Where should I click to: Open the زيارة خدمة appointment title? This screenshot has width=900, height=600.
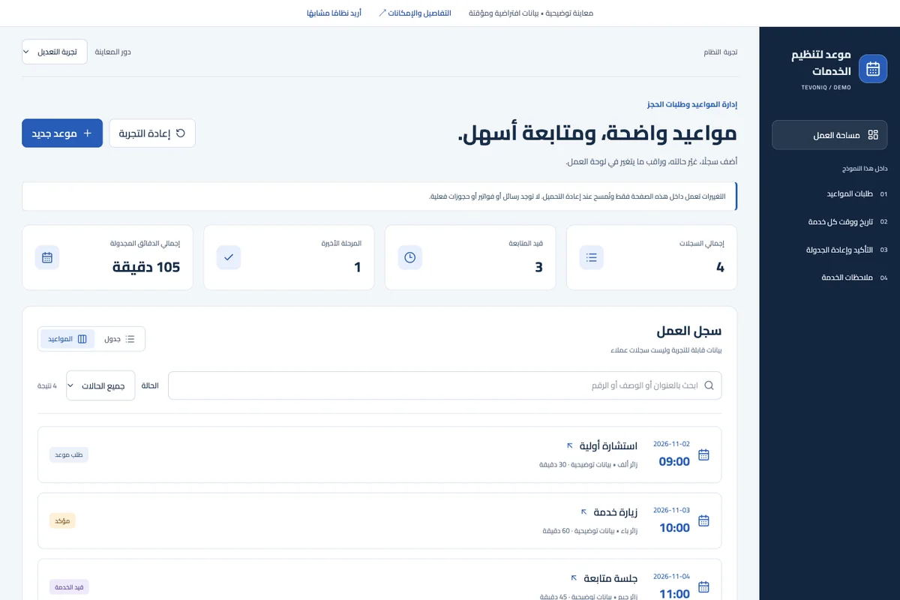point(616,511)
